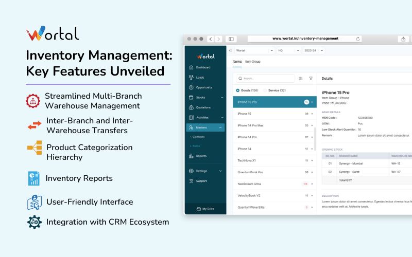Open column settings icon beside search
The height and width of the screenshot is (257, 412).
pos(301,78)
